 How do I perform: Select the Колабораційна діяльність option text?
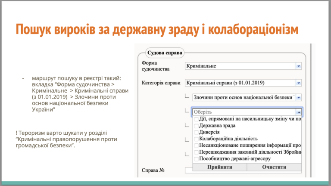(228, 139)
